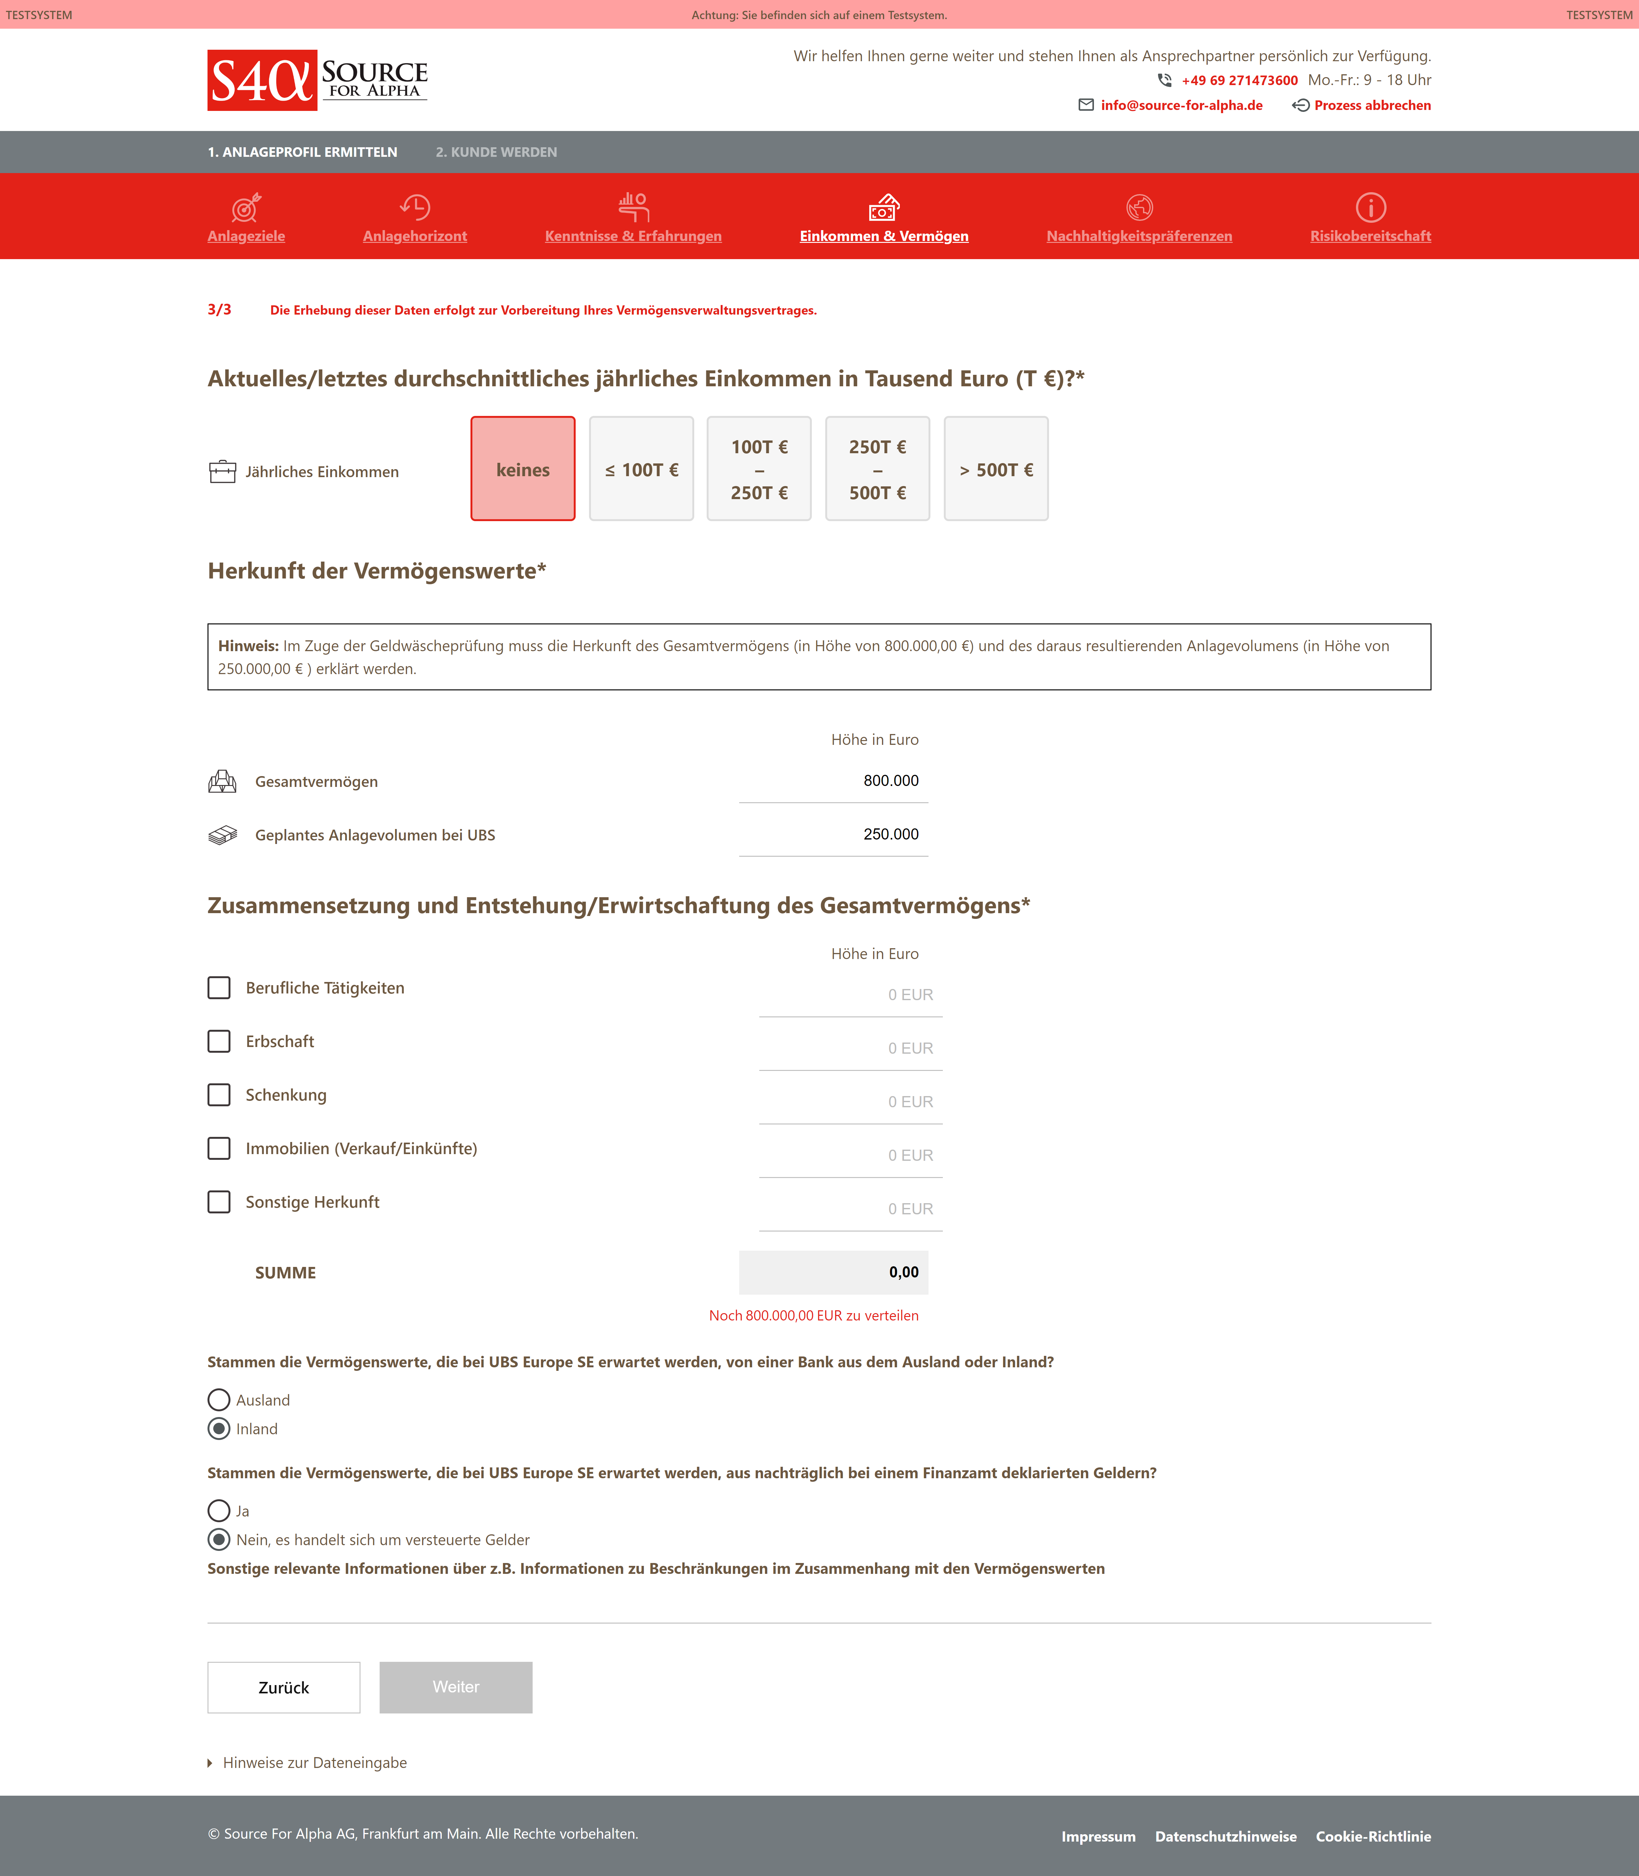Check Immobilien (Verkauf/Einkünfte) checkbox
Screen dimensions: 1639x1876
[219, 1149]
